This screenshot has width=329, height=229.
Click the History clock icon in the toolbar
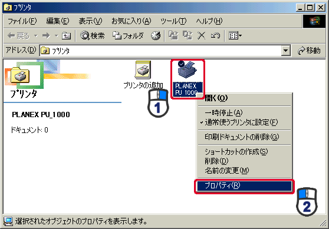click(x=156, y=36)
